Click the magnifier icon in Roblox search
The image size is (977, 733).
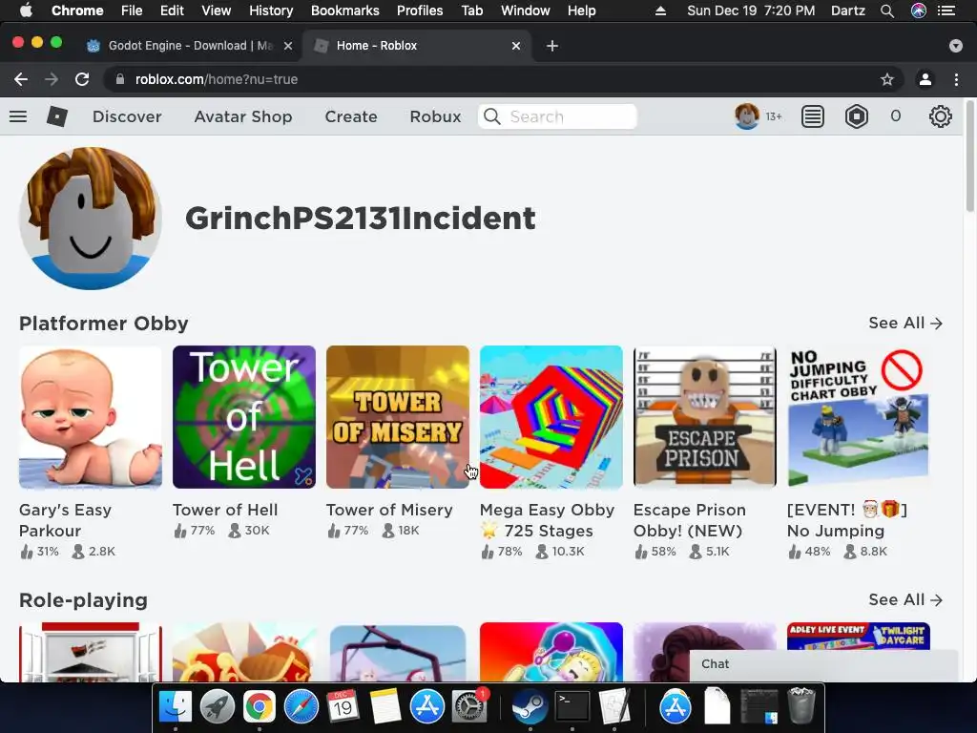(x=492, y=116)
